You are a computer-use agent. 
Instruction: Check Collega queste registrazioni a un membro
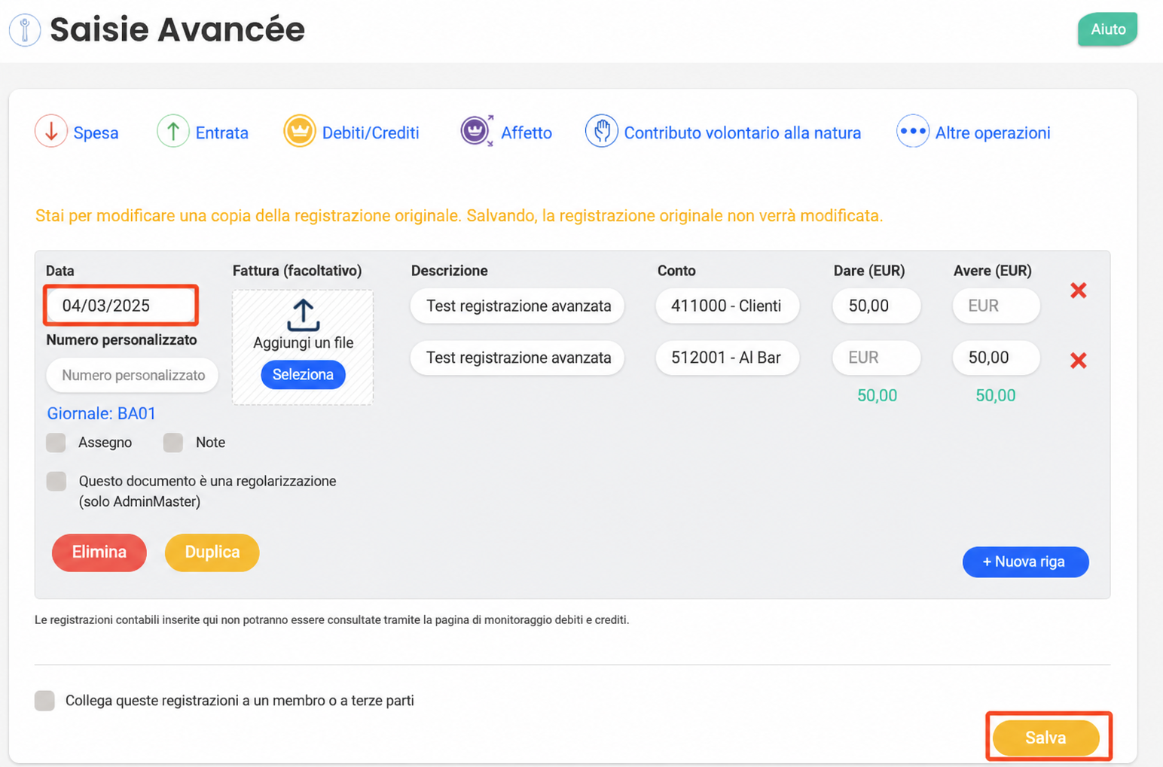[x=44, y=701]
